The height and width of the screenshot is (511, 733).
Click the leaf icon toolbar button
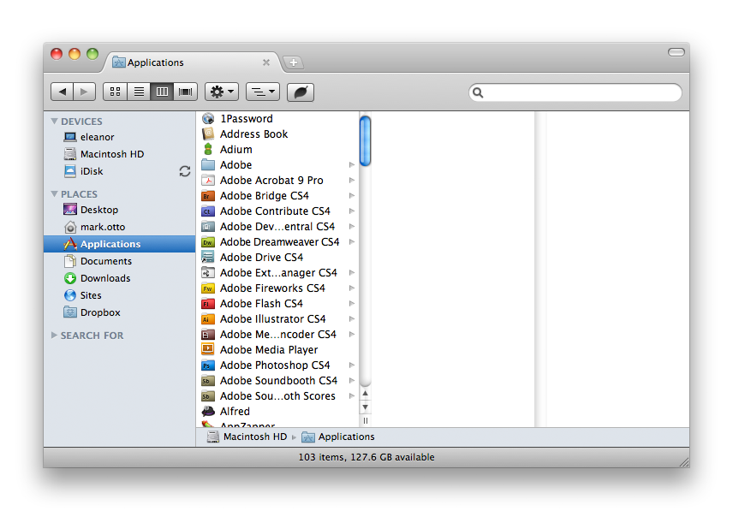[300, 92]
